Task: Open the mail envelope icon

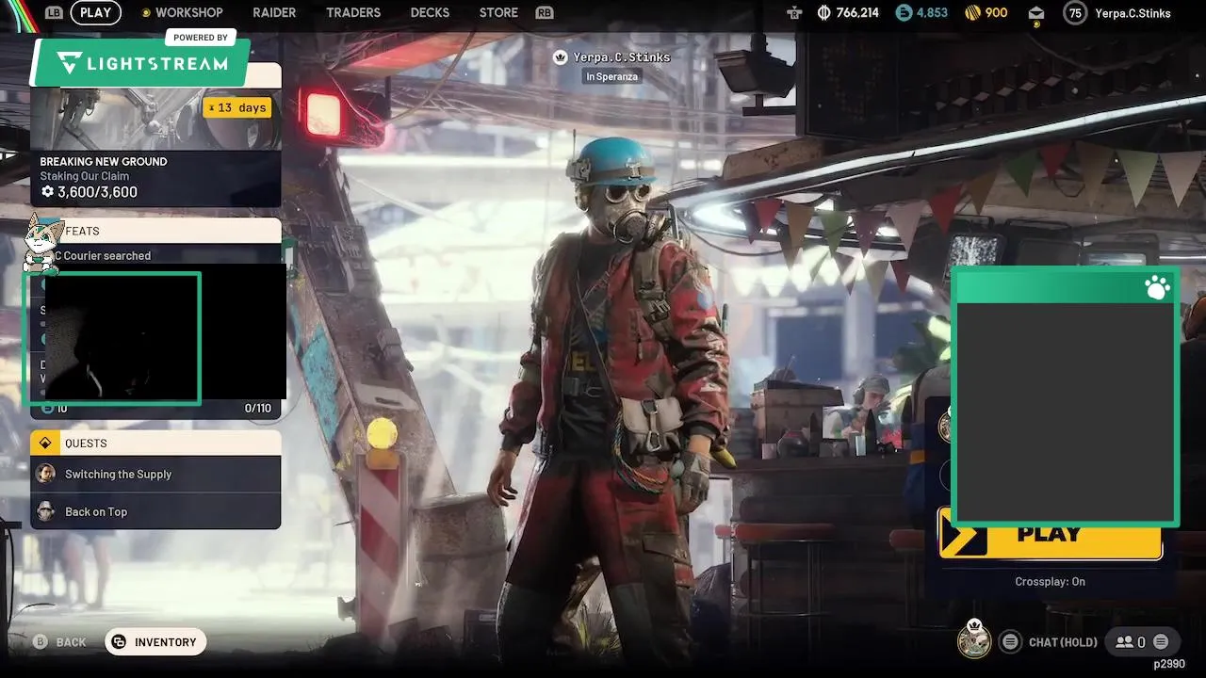Action: coord(1036,12)
